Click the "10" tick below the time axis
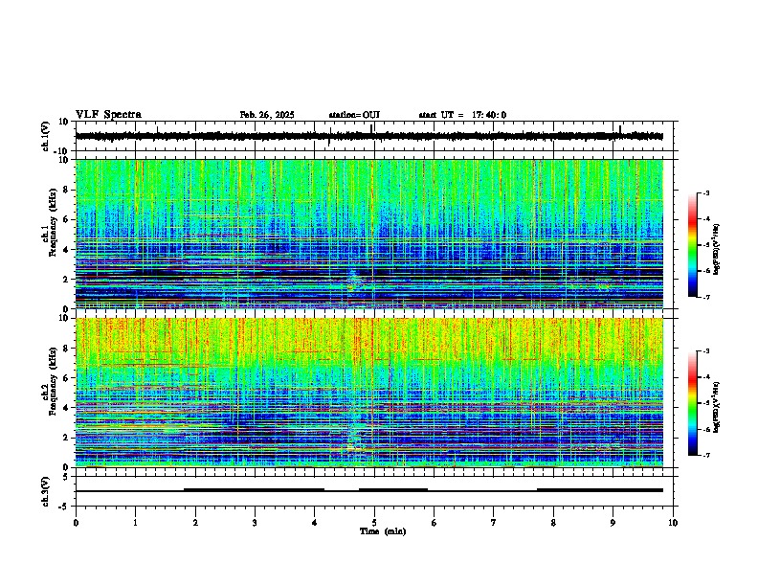Viewport: 758px width, 586px height. 673,523
